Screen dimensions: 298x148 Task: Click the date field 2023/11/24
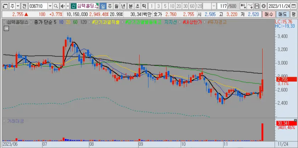(x=279, y=6)
